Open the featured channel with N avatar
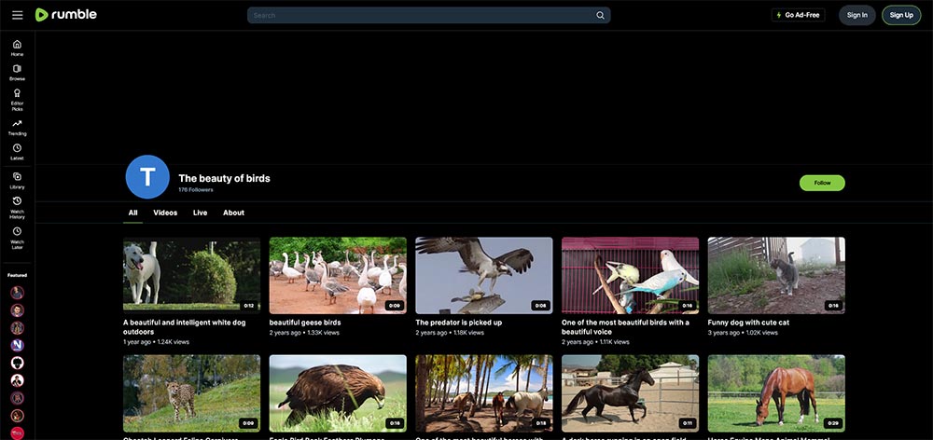 pyautogui.click(x=17, y=346)
